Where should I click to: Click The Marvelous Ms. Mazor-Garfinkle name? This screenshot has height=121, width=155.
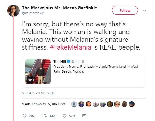tap(60, 8)
